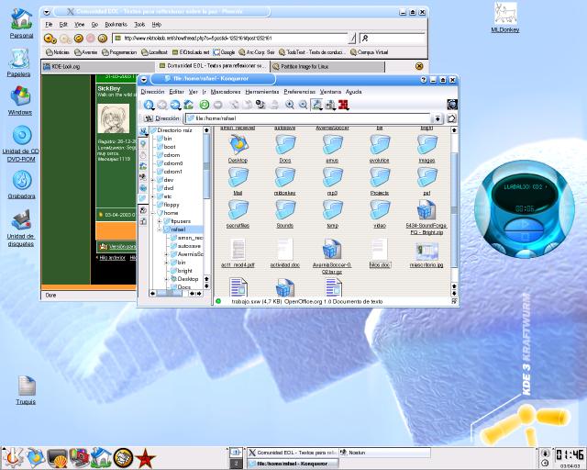
Task: Expand the ftpusers folder in tree
Action: click(160, 221)
